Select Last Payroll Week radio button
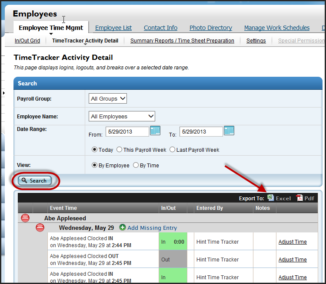326x284 pixels. point(172,150)
